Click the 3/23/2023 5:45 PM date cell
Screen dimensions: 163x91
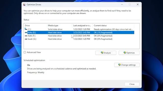click(x=81, y=36)
